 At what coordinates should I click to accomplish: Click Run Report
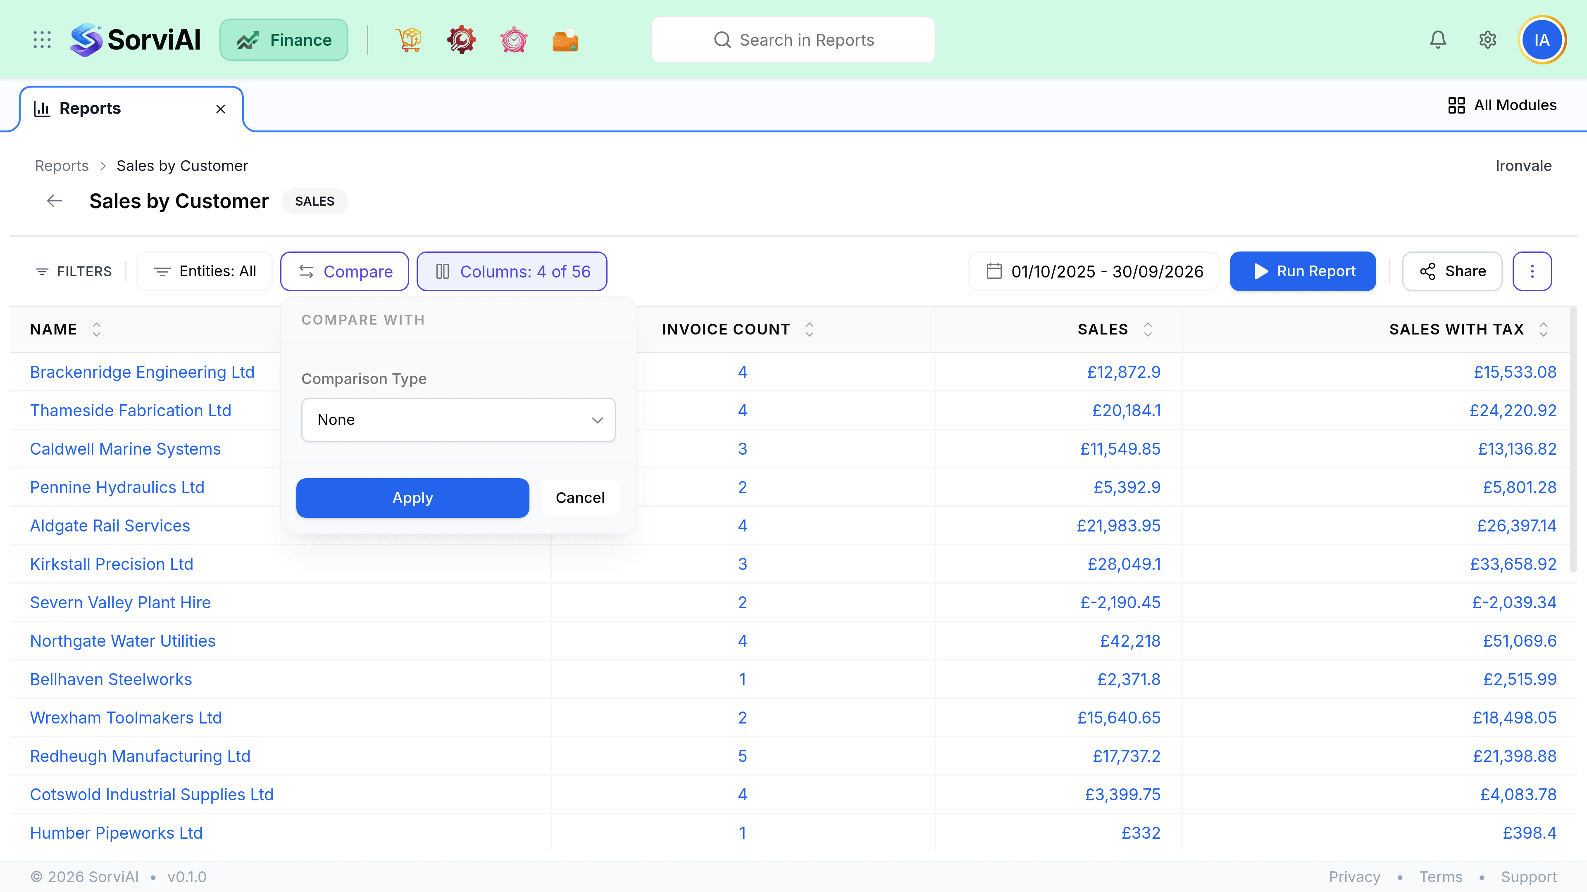pyautogui.click(x=1303, y=271)
